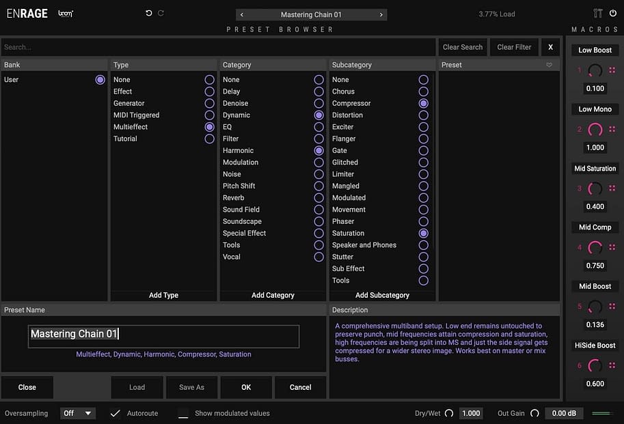Screen dimensions: 624x424
Task: Click the undo arrow icon
Action: pyautogui.click(x=149, y=14)
